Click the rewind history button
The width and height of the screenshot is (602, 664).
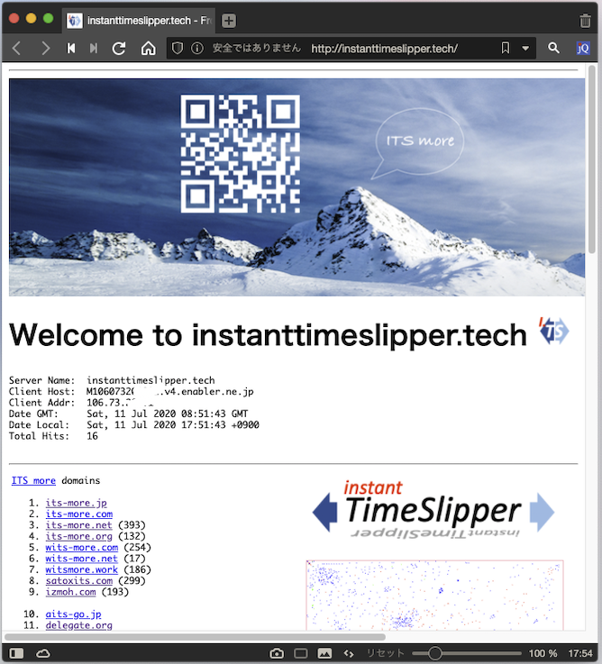click(x=71, y=49)
